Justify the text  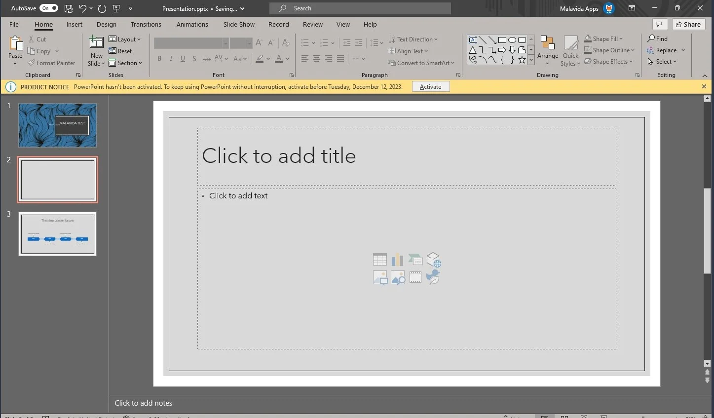click(340, 59)
